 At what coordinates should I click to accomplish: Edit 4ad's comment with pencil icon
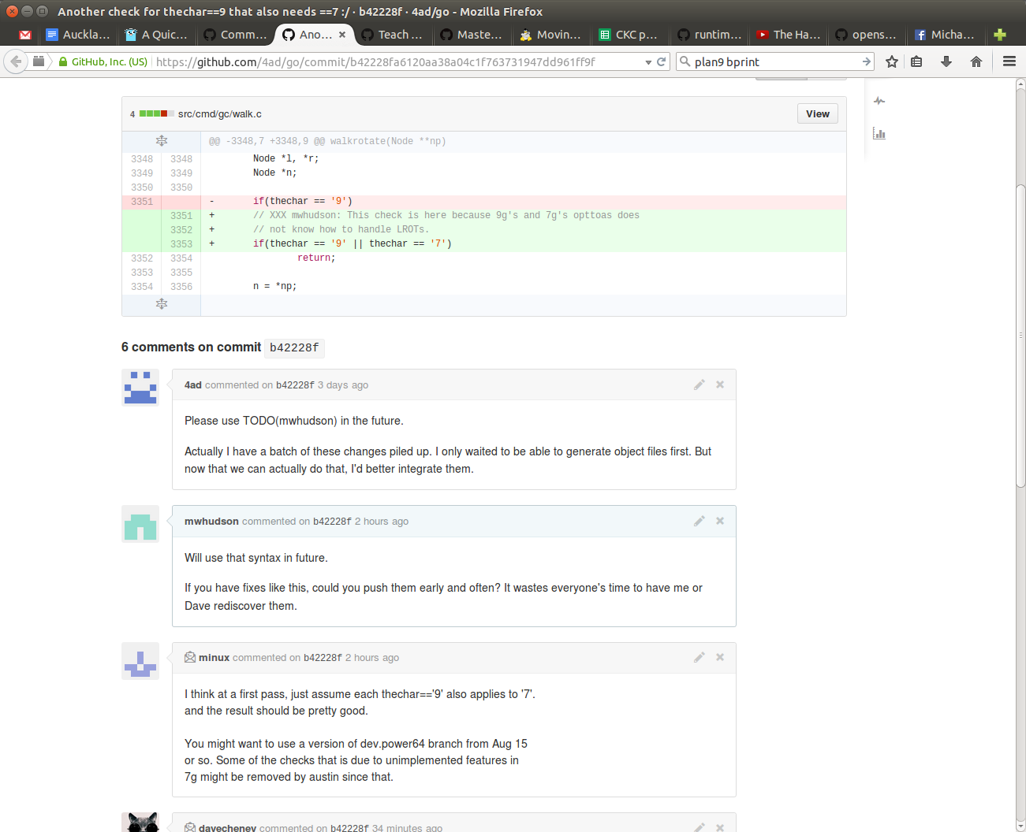699,384
